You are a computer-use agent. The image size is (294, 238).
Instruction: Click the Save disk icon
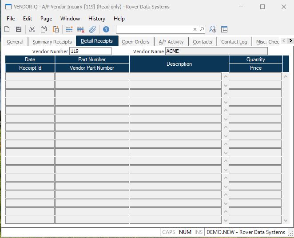pyautogui.click(x=19, y=29)
